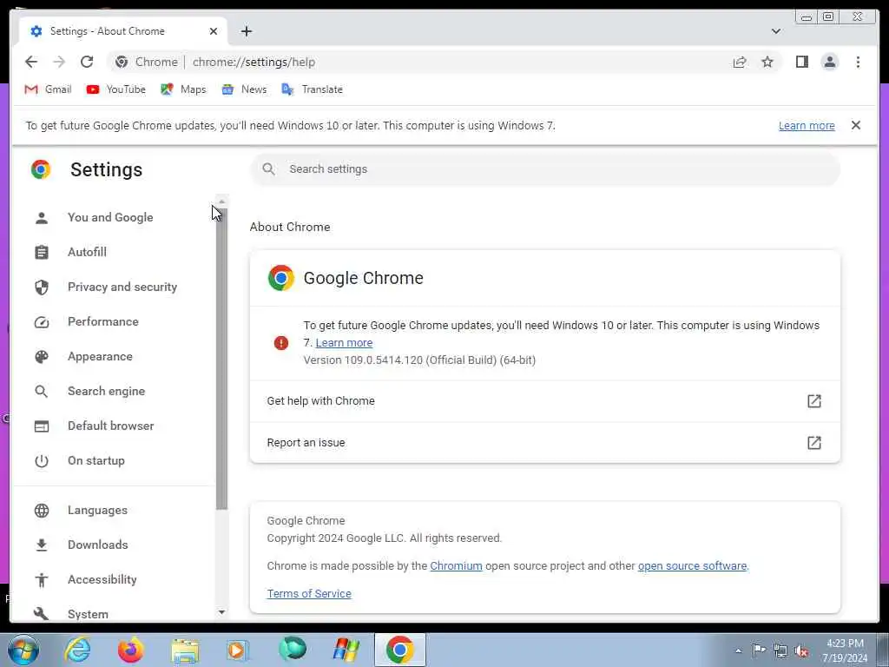
Task: Click Learn more link in About Chrome card
Action: [x=344, y=342]
